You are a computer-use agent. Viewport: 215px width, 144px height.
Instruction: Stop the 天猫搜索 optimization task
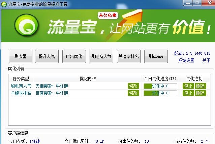click(x=188, y=86)
